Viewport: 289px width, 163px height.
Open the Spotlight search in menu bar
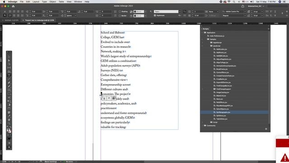pyautogui.click(x=234, y=2)
